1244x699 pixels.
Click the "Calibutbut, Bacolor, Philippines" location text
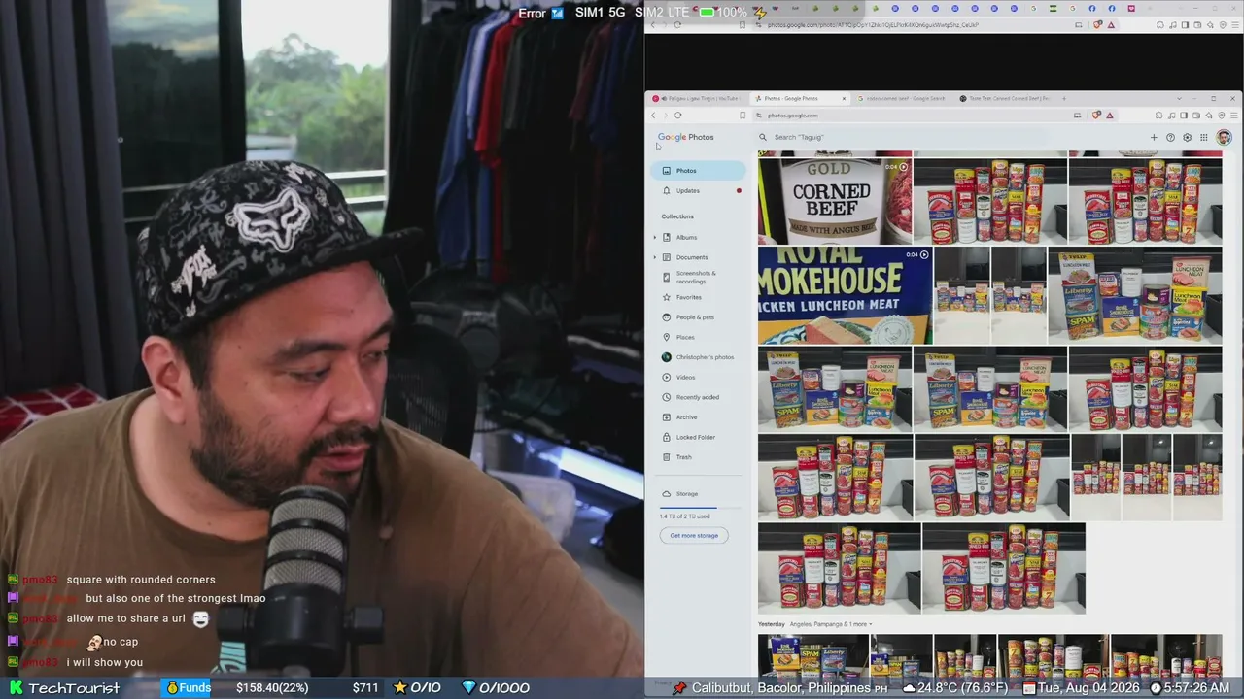click(781, 687)
